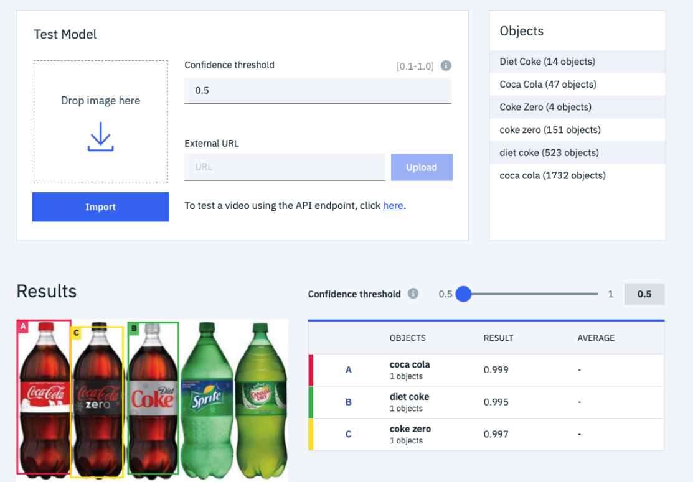Click the RESULT column header

point(498,338)
